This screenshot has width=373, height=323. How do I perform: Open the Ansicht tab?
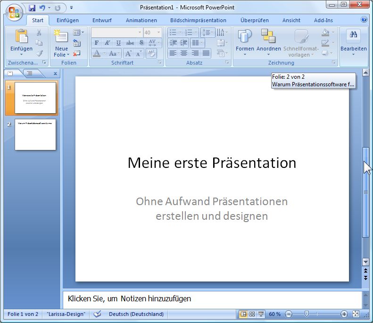click(x=291, y=20)
